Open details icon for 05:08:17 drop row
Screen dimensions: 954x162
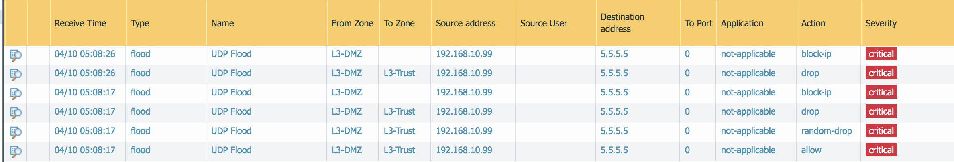point(16,112)
